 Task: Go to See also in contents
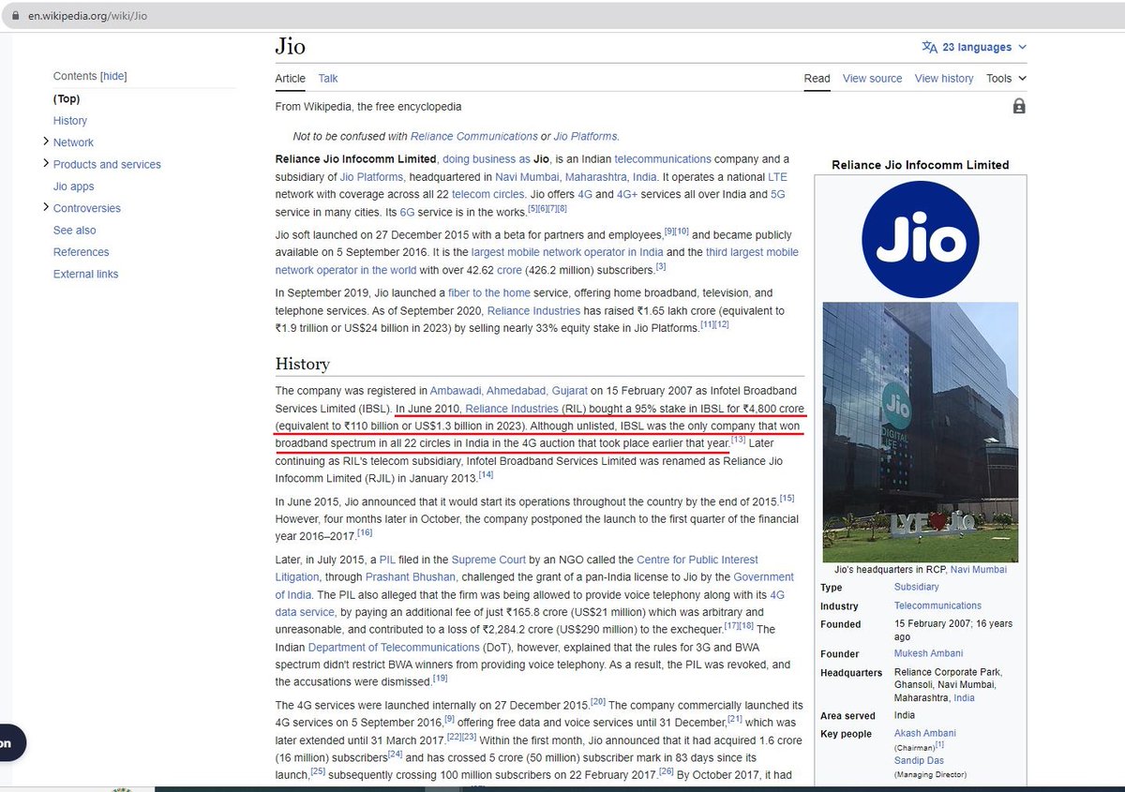tap(75, 231)
